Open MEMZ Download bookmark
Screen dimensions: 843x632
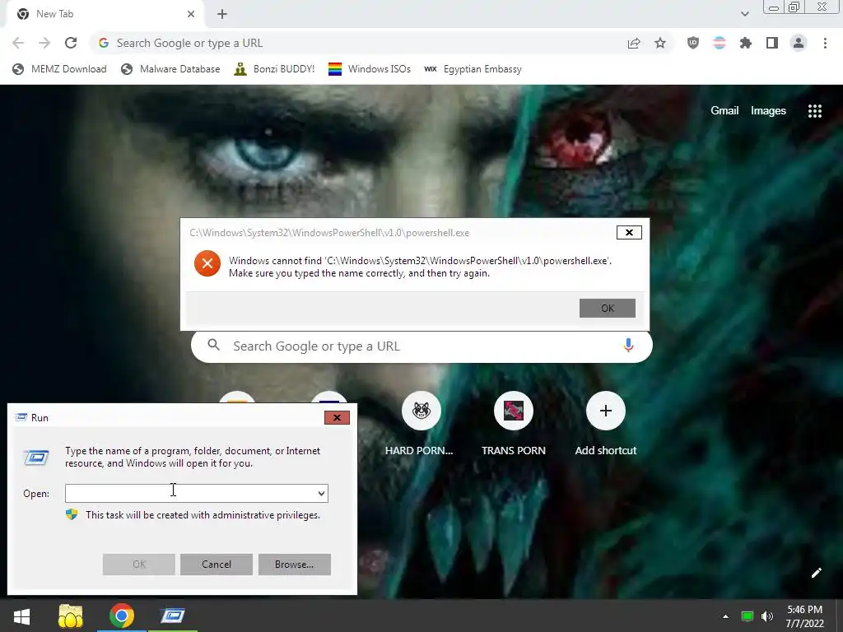(x=59, y=69)
